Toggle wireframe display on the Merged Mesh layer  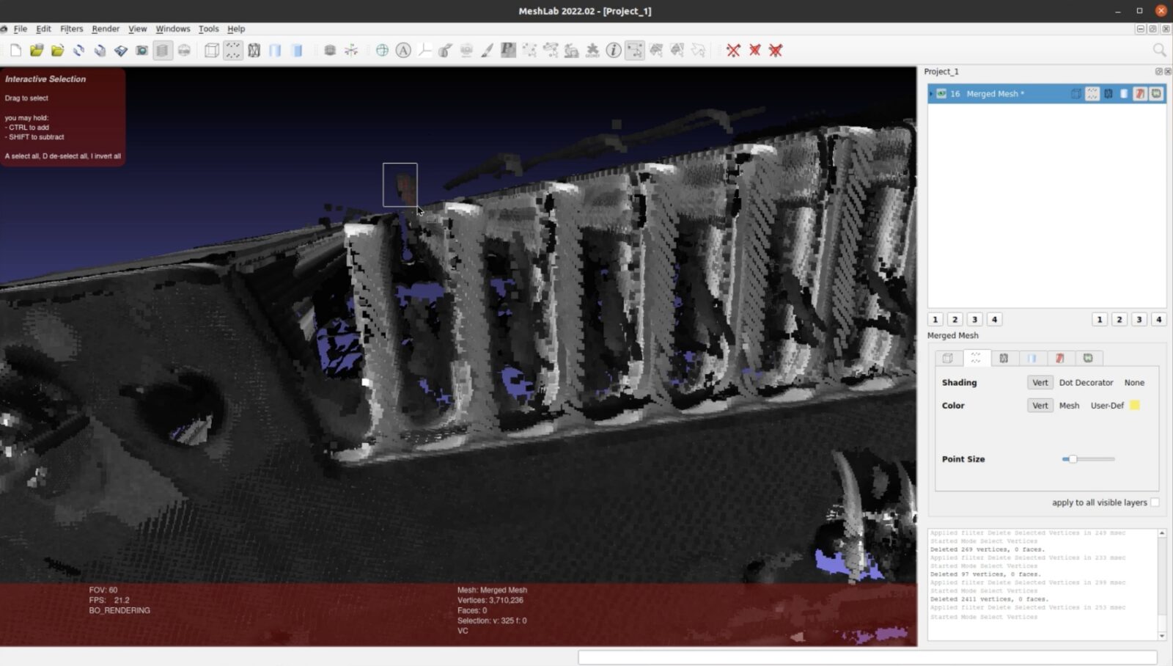click(1109, 94)
